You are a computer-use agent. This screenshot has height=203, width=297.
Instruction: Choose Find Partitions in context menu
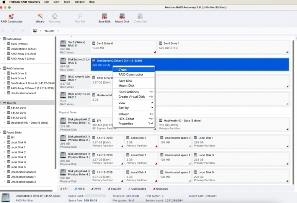(x=134, y=92)
